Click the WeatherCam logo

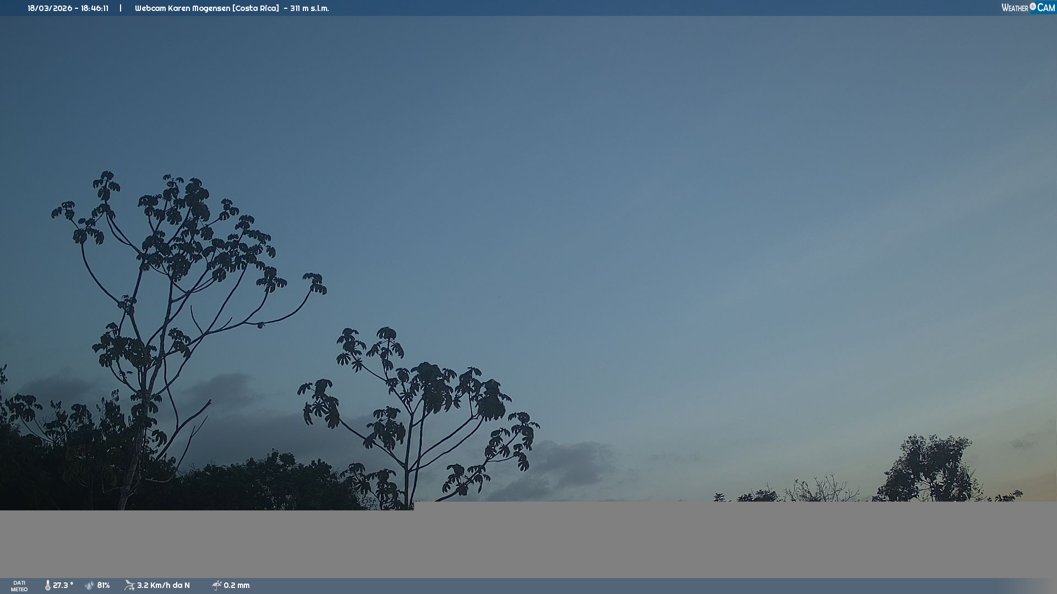[1028, 8]
